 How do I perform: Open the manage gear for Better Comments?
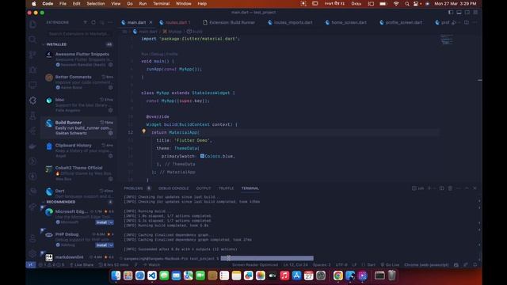pos(111,87)
